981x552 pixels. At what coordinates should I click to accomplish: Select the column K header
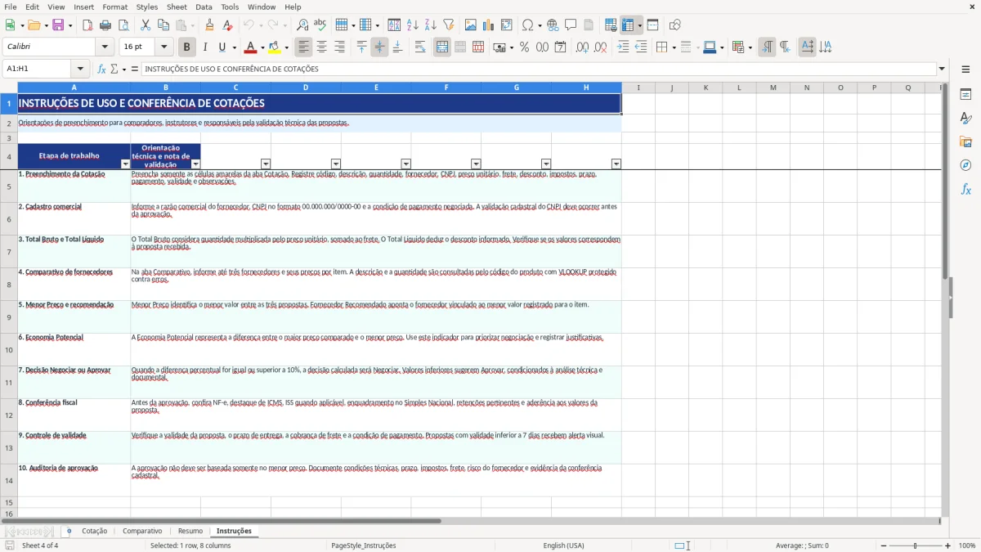pyautogui.click(x=706, y=88)
